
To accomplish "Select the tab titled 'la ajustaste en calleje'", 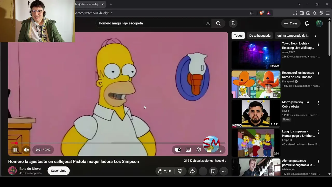I will 90,4.
